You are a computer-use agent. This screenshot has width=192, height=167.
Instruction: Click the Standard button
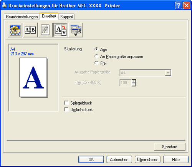coord(170,147)
